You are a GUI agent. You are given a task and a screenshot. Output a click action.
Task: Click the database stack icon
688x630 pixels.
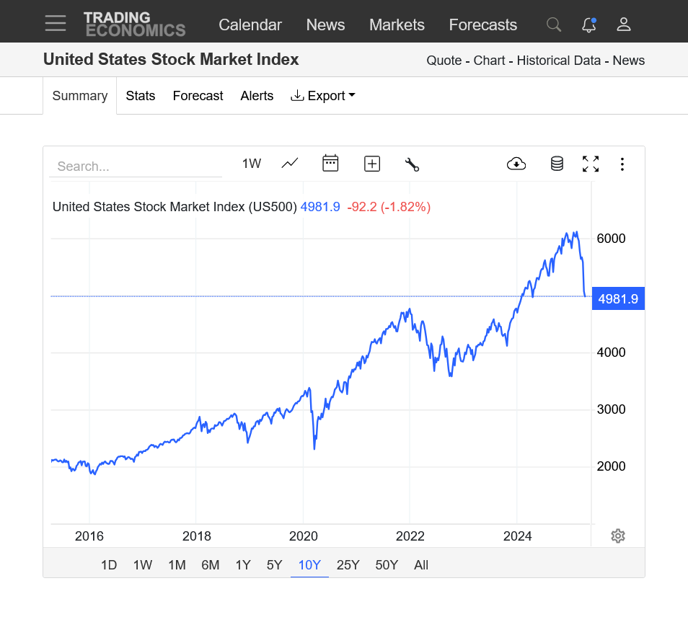(557, 164)
